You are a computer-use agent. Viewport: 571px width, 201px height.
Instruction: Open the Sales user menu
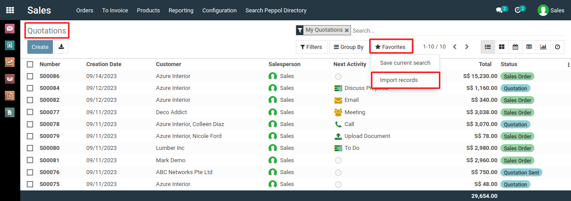coord(551,10)
